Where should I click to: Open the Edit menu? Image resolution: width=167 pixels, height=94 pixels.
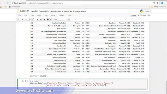point(26,15)
